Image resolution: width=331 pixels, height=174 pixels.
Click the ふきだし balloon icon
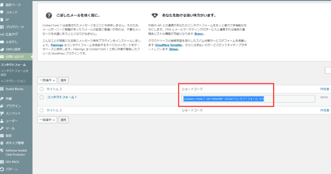point(2,42)
